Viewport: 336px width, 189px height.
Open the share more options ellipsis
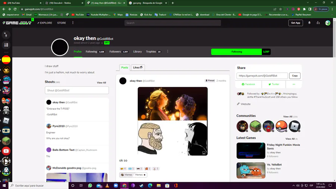click(294, 84)
